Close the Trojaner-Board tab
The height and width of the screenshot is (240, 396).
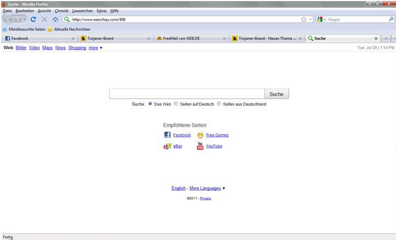coord(149,39)
